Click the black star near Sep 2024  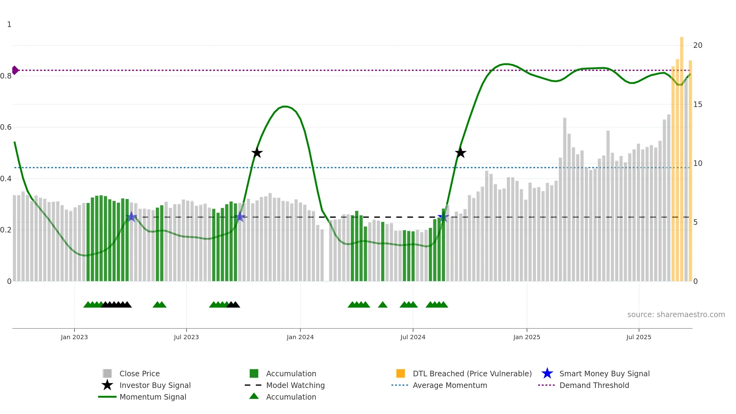pos(461,153)
